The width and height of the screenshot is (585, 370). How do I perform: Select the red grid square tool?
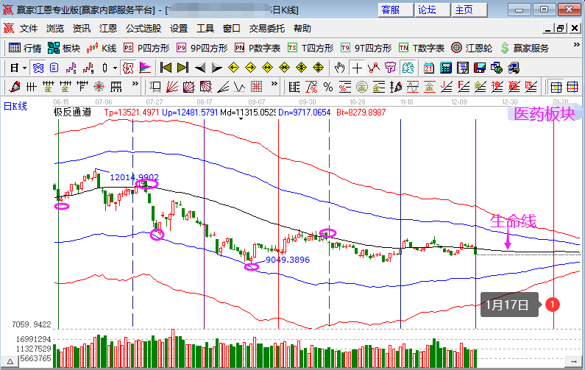tap(256, 87)
